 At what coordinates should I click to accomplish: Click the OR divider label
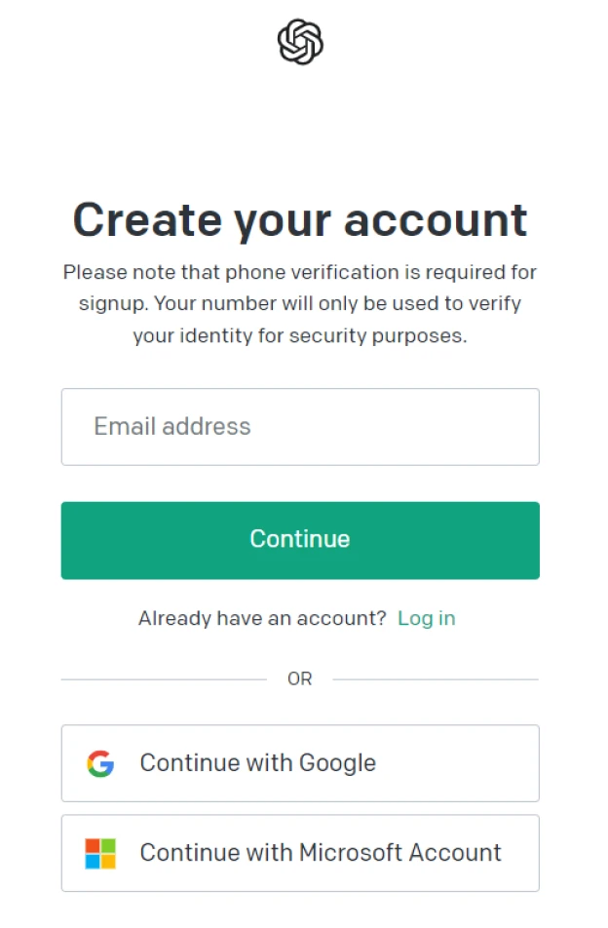click(300, 678)
